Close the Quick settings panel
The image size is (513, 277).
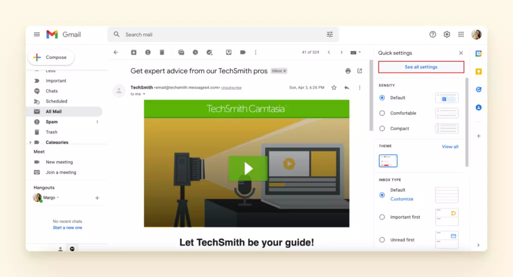pyautogui.click(x=461, y=53)
